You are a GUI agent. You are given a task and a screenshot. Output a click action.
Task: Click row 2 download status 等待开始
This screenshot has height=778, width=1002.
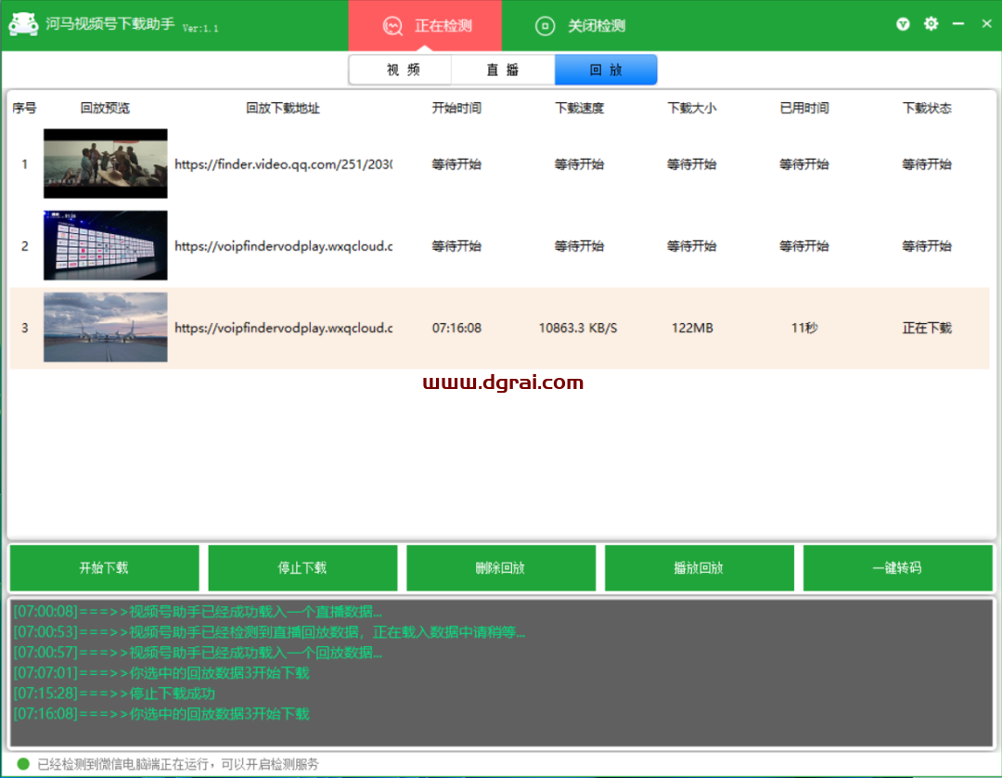click(x=927, y=246)
